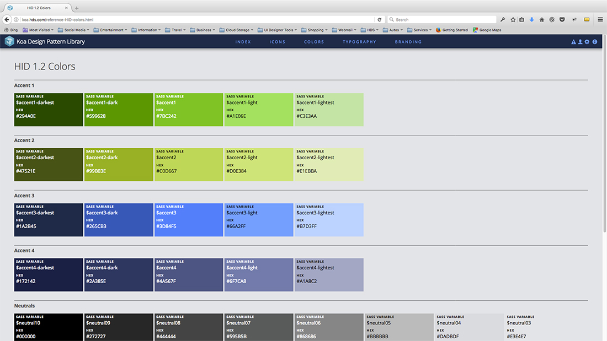607x341 pixels.
Task: Open the browser hamburger menu
Action: coord(600,19)
